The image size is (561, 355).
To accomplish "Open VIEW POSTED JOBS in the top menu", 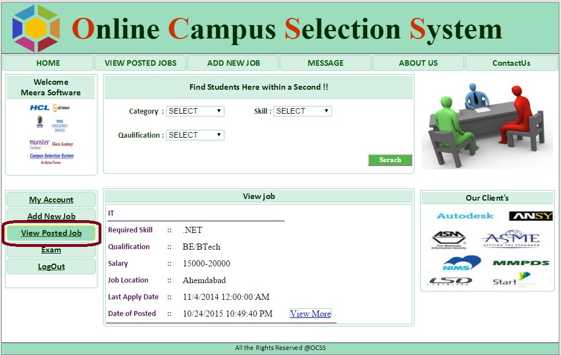I will (x=140, y=63).
